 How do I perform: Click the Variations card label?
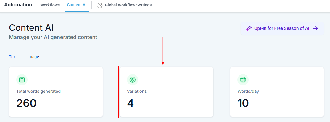pyautogui.click(x=137, y=91)
